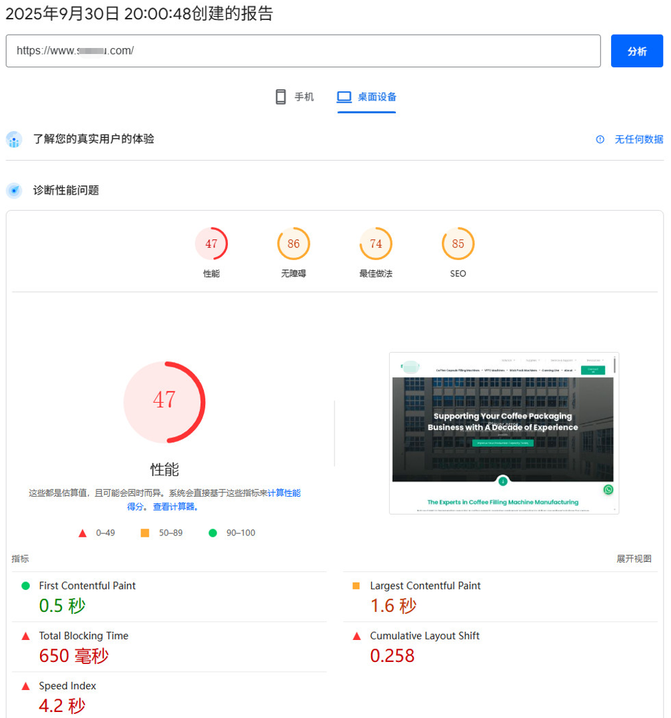671x718 pixels.
Task: Click the 无任何数据 info icon
Action: click(600, 139)
